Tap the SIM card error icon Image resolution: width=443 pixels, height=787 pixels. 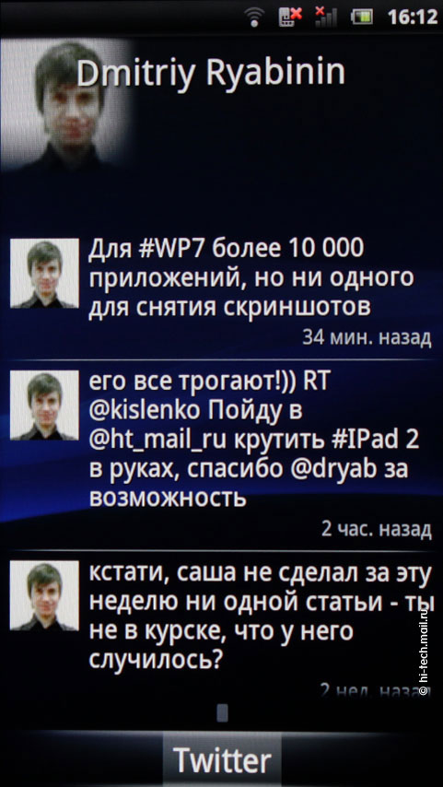[x=291, y=18]
